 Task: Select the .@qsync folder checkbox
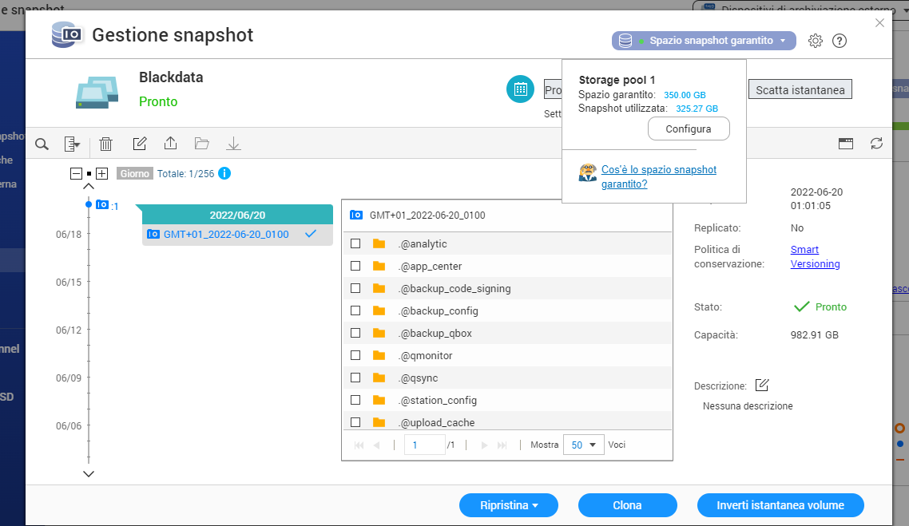point(355,378)
